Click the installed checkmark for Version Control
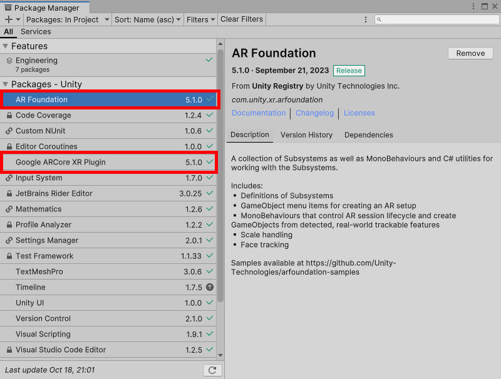The height and width of the screenshot is (379, 501). (x=210, y=318)
